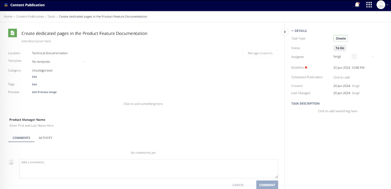Open the To Do status selector
Viewport: 391px width, 189px height.
point(340,48)
